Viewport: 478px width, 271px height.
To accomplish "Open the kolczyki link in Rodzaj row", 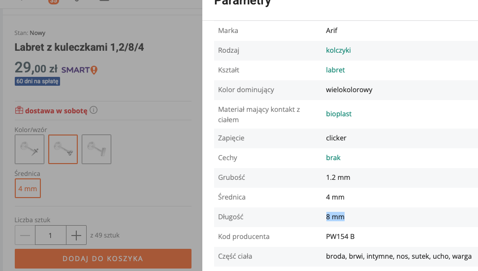I will [x=338, y=50].
